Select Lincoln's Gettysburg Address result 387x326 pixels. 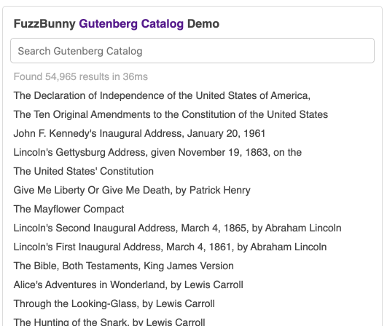[x=157, y=152]
